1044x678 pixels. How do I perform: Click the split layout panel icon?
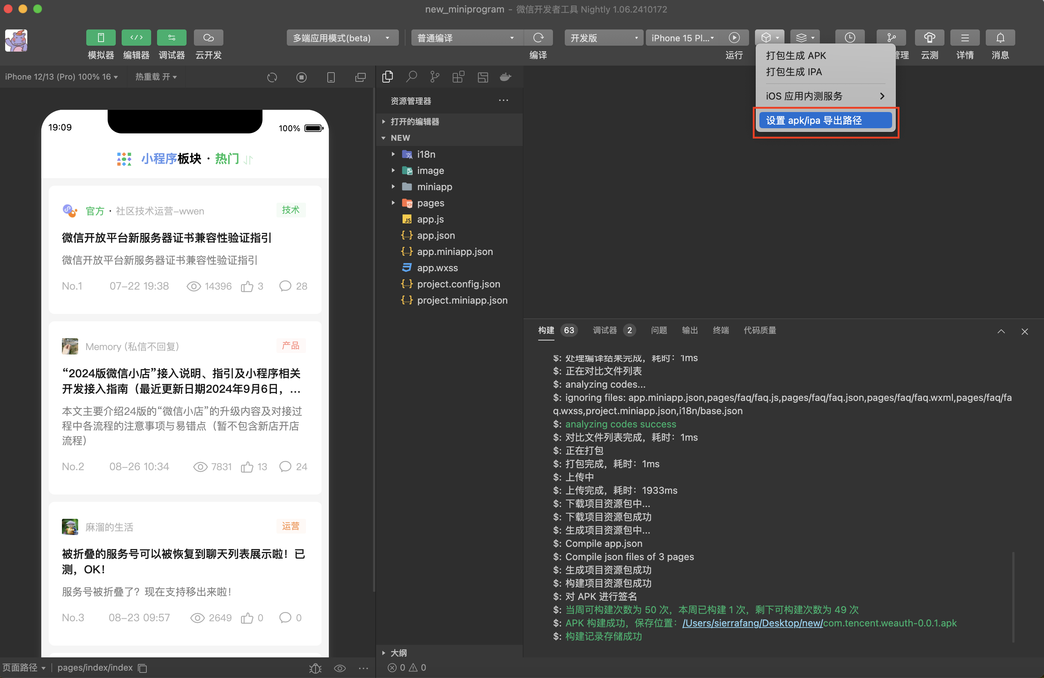[x=483, y=77]
